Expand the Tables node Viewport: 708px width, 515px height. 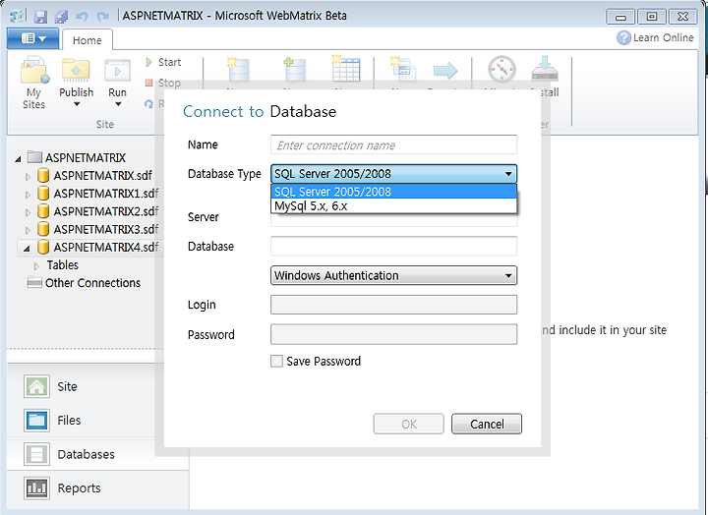36,266
